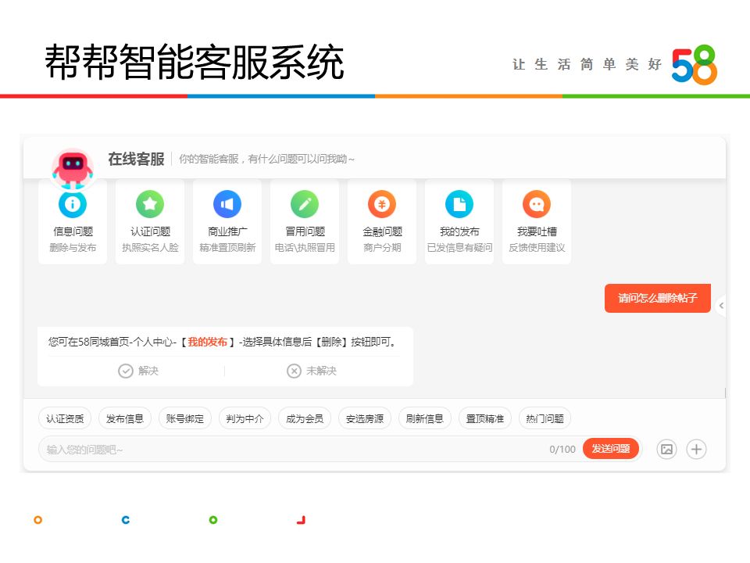The image size is (750, 563).
Task: Select the 安选房源 quick tag
Action: coord(364,418)
